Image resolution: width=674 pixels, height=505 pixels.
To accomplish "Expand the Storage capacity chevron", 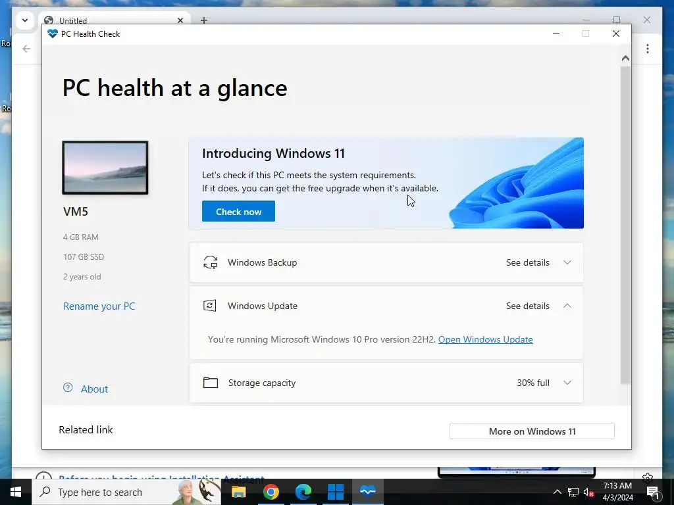I will click(x=567, y=383).
